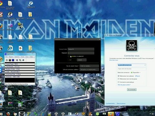The width and height of the screenshot is (155, 116).
Task: Open Internet Explorer from the taskbar
Action: 42,114
